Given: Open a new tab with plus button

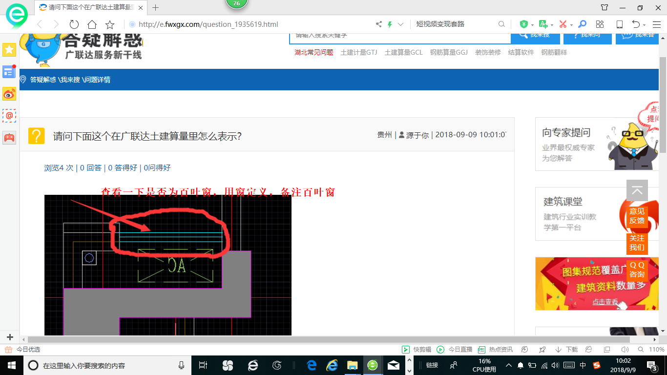Looking at the screenshot, I should (x=156, y=7).
